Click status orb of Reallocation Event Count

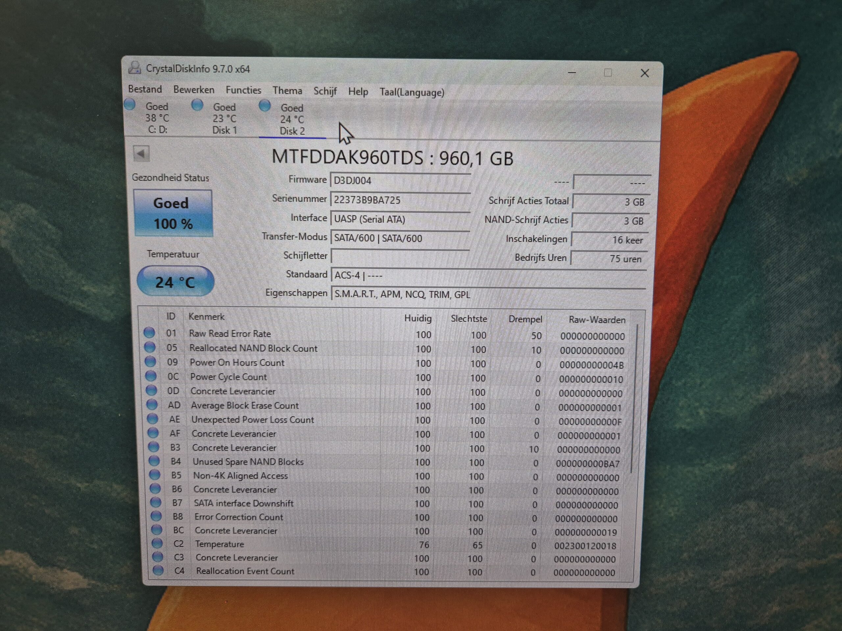(158, 570)
